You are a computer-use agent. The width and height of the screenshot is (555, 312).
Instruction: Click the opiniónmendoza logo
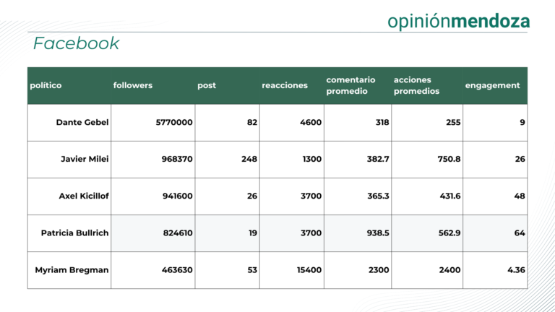tap(458, 21)
